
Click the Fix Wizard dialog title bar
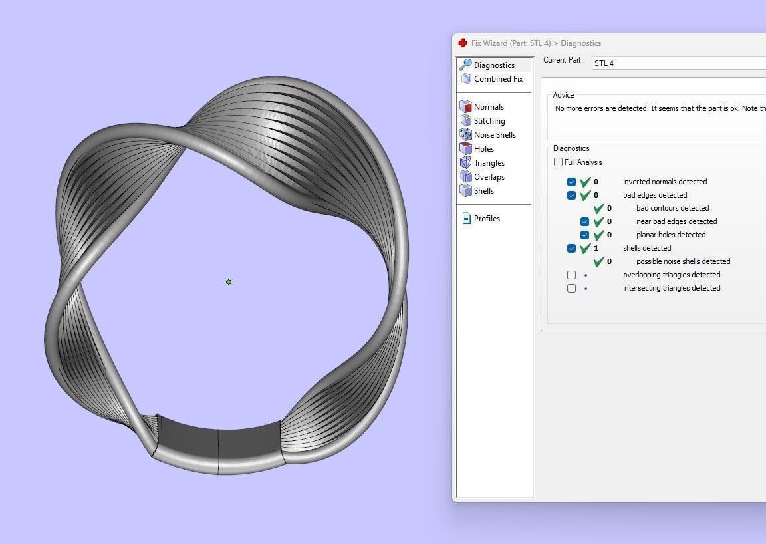610,43
